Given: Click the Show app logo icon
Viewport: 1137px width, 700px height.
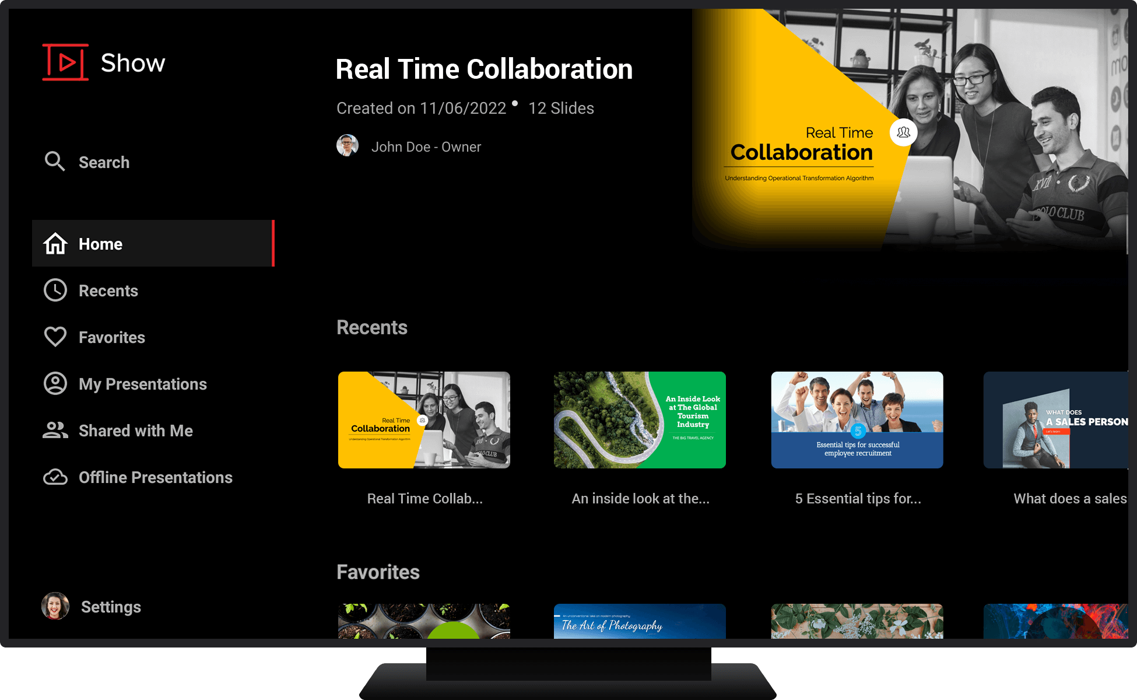Looking at the screenshot, I should tap(65, 62).
